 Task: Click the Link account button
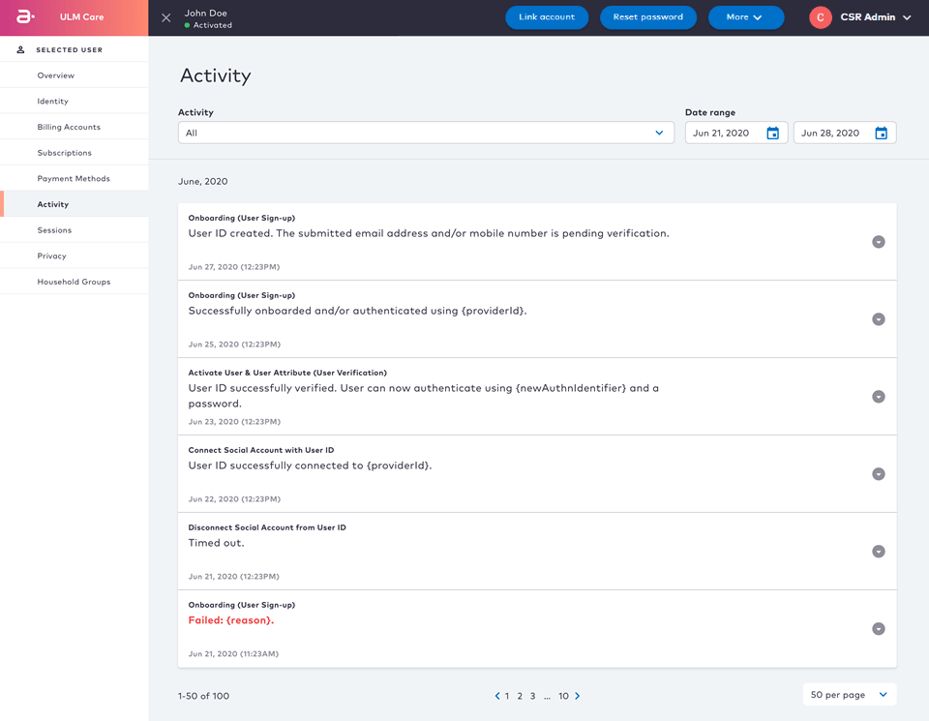547,17
